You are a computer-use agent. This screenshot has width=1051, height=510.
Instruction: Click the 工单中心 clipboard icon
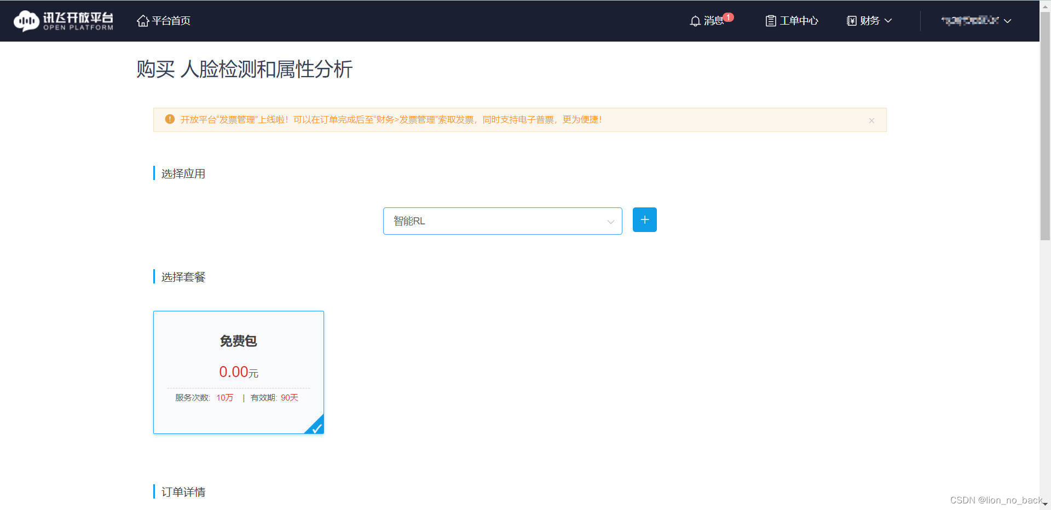pos(771,21)
